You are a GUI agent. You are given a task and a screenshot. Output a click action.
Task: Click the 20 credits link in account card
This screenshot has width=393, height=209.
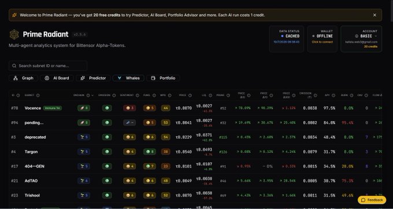370,47
